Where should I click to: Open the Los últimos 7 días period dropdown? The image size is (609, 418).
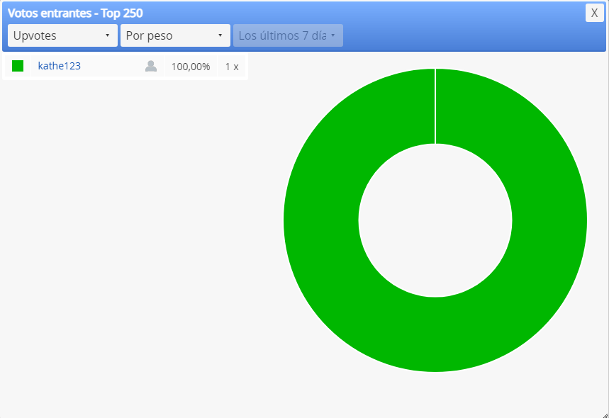pyautogui.click(x=288, y=35)
